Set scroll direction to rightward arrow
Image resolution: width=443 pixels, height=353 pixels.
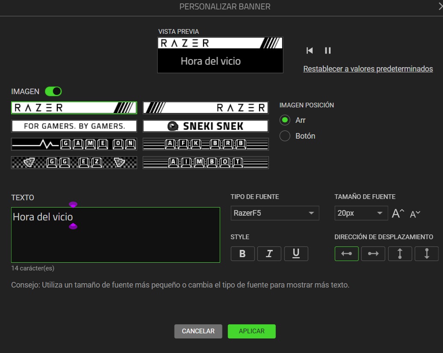pos(373,254)
